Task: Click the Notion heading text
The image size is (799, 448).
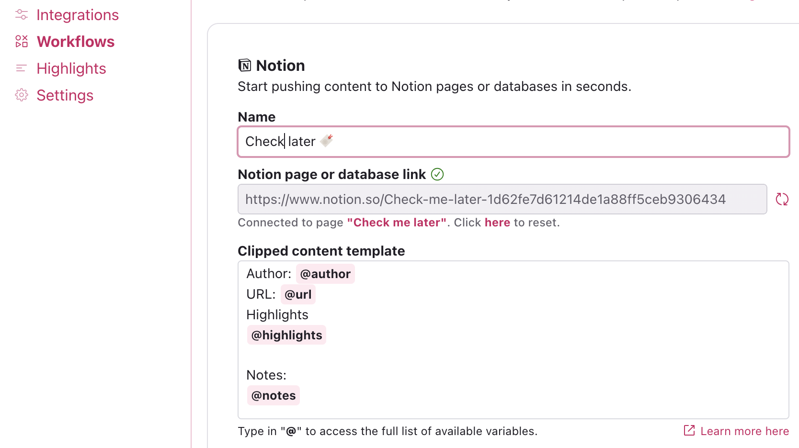Action: [281, 66]
